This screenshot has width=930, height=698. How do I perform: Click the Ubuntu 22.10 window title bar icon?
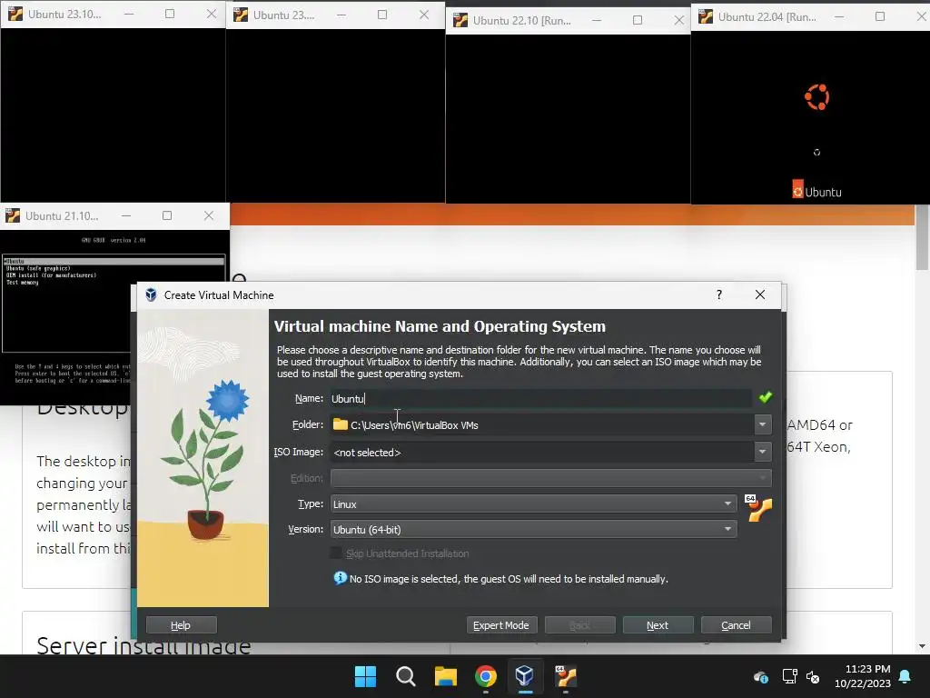coord(460,21)
